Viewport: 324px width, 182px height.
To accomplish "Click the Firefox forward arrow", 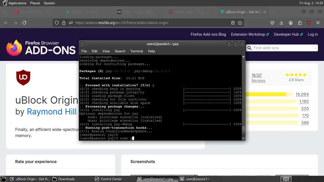I will pyautogui.click(x=15, y=23).
